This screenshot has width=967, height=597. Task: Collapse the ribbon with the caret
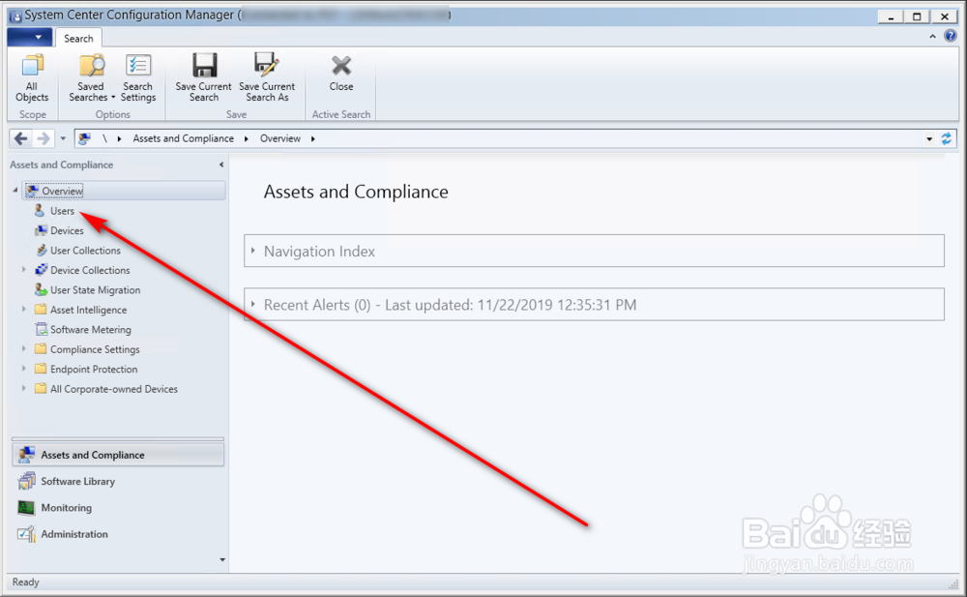[x=932, y=37]
